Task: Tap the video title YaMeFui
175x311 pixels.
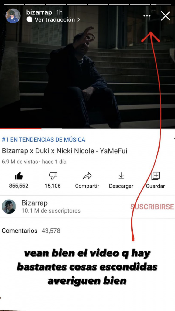Action: click(64, 151)
